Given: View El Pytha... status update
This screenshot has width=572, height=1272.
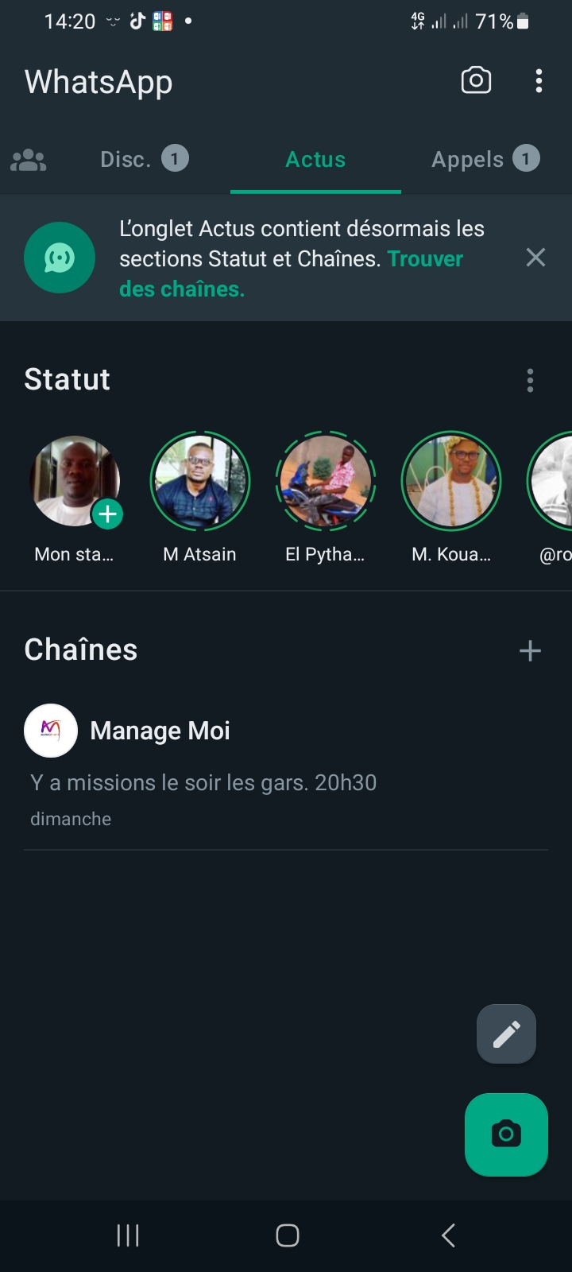Looking at the screenshot, I should (x=326, y=481).
